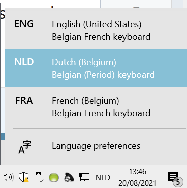Click the 13:46 clock in the taskbar
This screenshot has width=187, height=188.
[x=137, y=172]
